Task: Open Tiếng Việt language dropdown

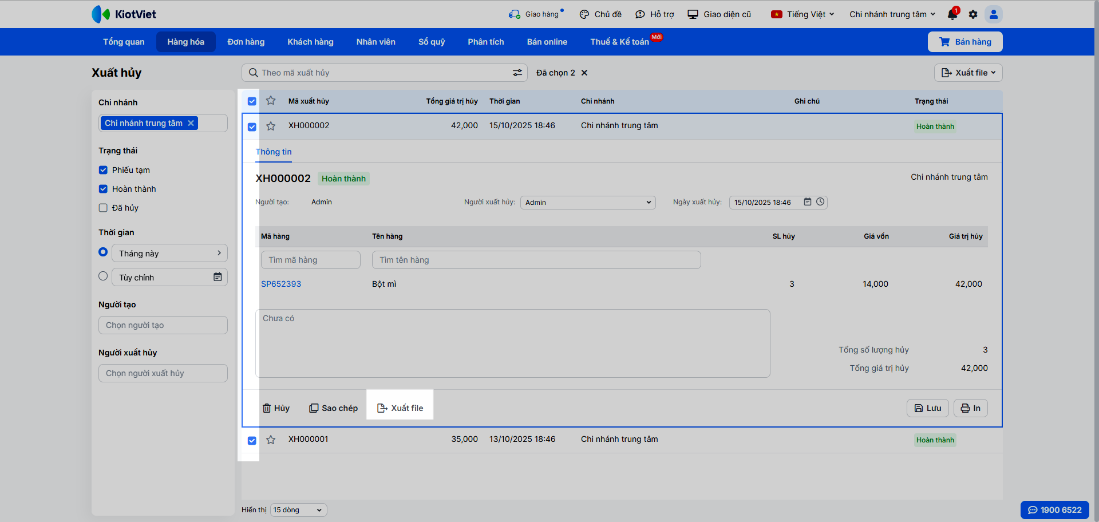Action: (x=802, y=14)
